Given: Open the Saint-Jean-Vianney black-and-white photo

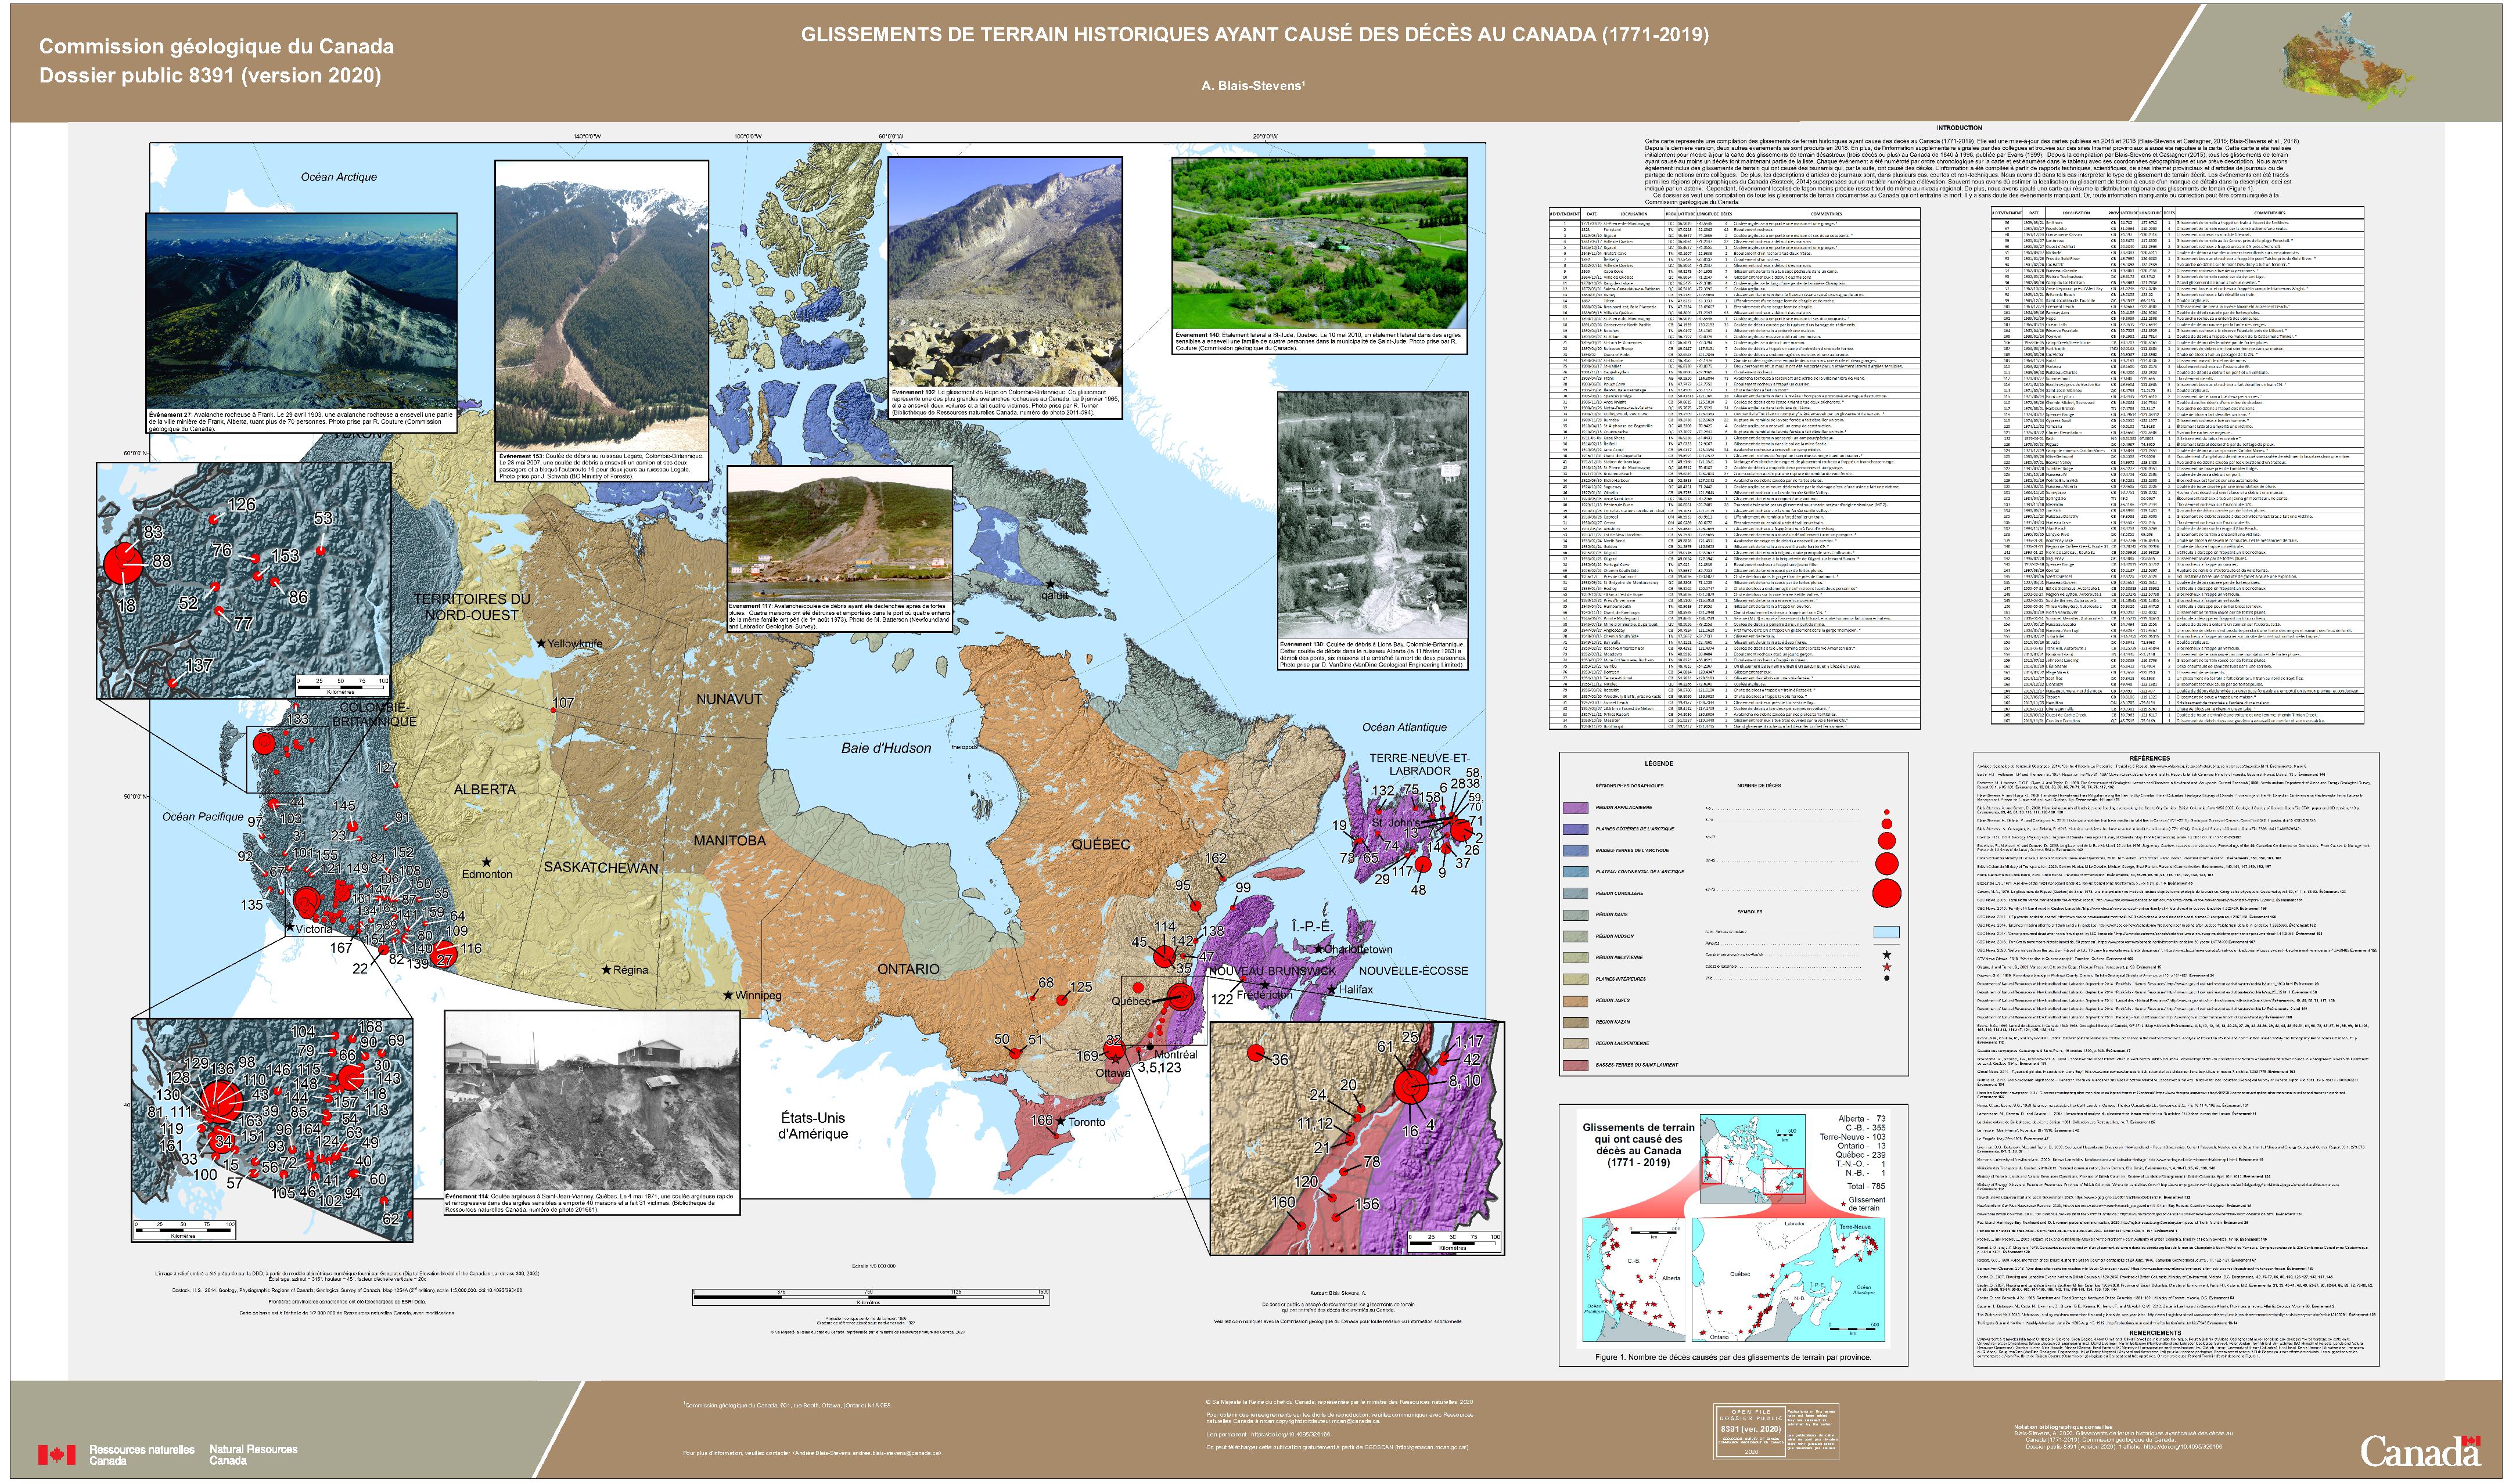Looking at the screenshot, I should click(592, 1102).
